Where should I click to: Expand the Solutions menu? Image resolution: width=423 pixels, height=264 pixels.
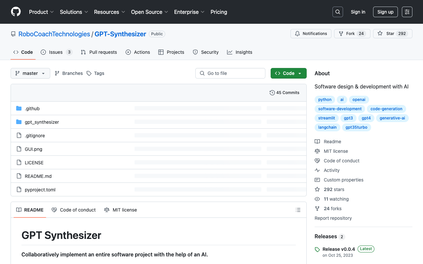pos(74,12)
